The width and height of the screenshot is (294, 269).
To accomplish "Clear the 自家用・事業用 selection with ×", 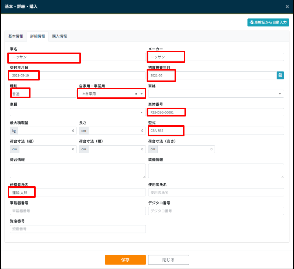I will pos(136,94).
